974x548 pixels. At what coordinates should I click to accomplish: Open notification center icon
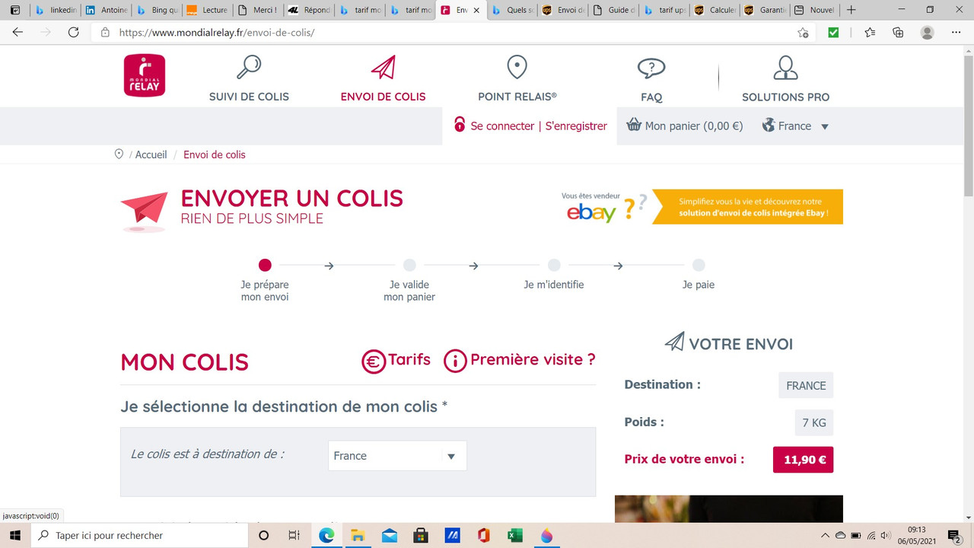pos(954,535)
